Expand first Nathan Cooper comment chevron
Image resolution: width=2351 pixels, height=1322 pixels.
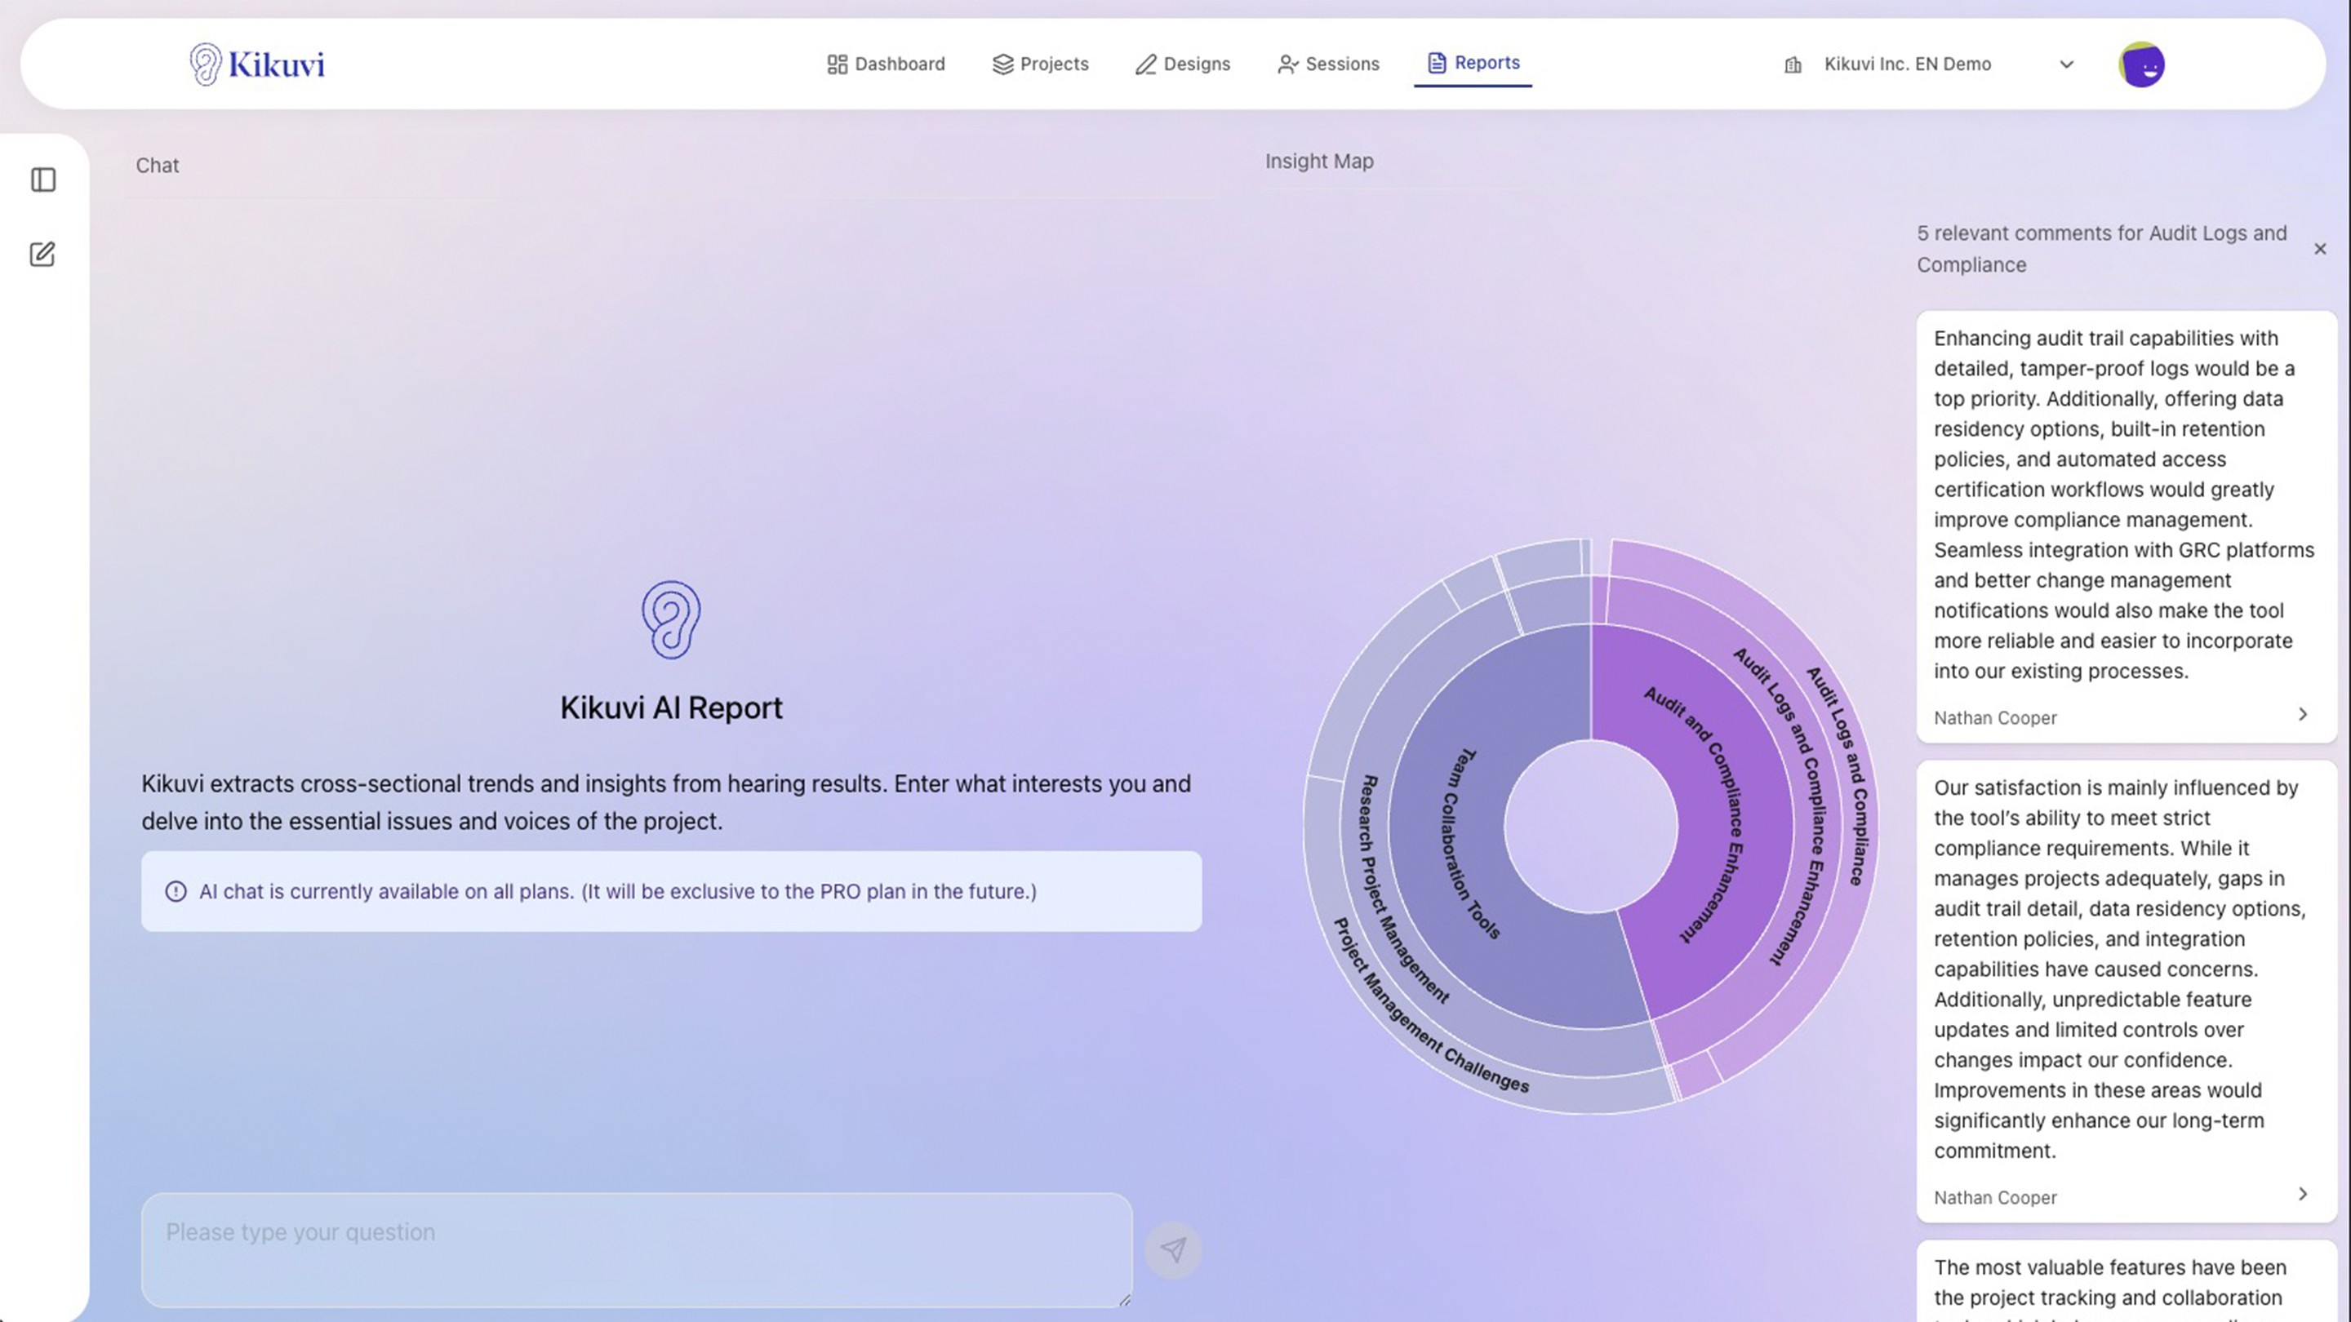click(2302, 714)
